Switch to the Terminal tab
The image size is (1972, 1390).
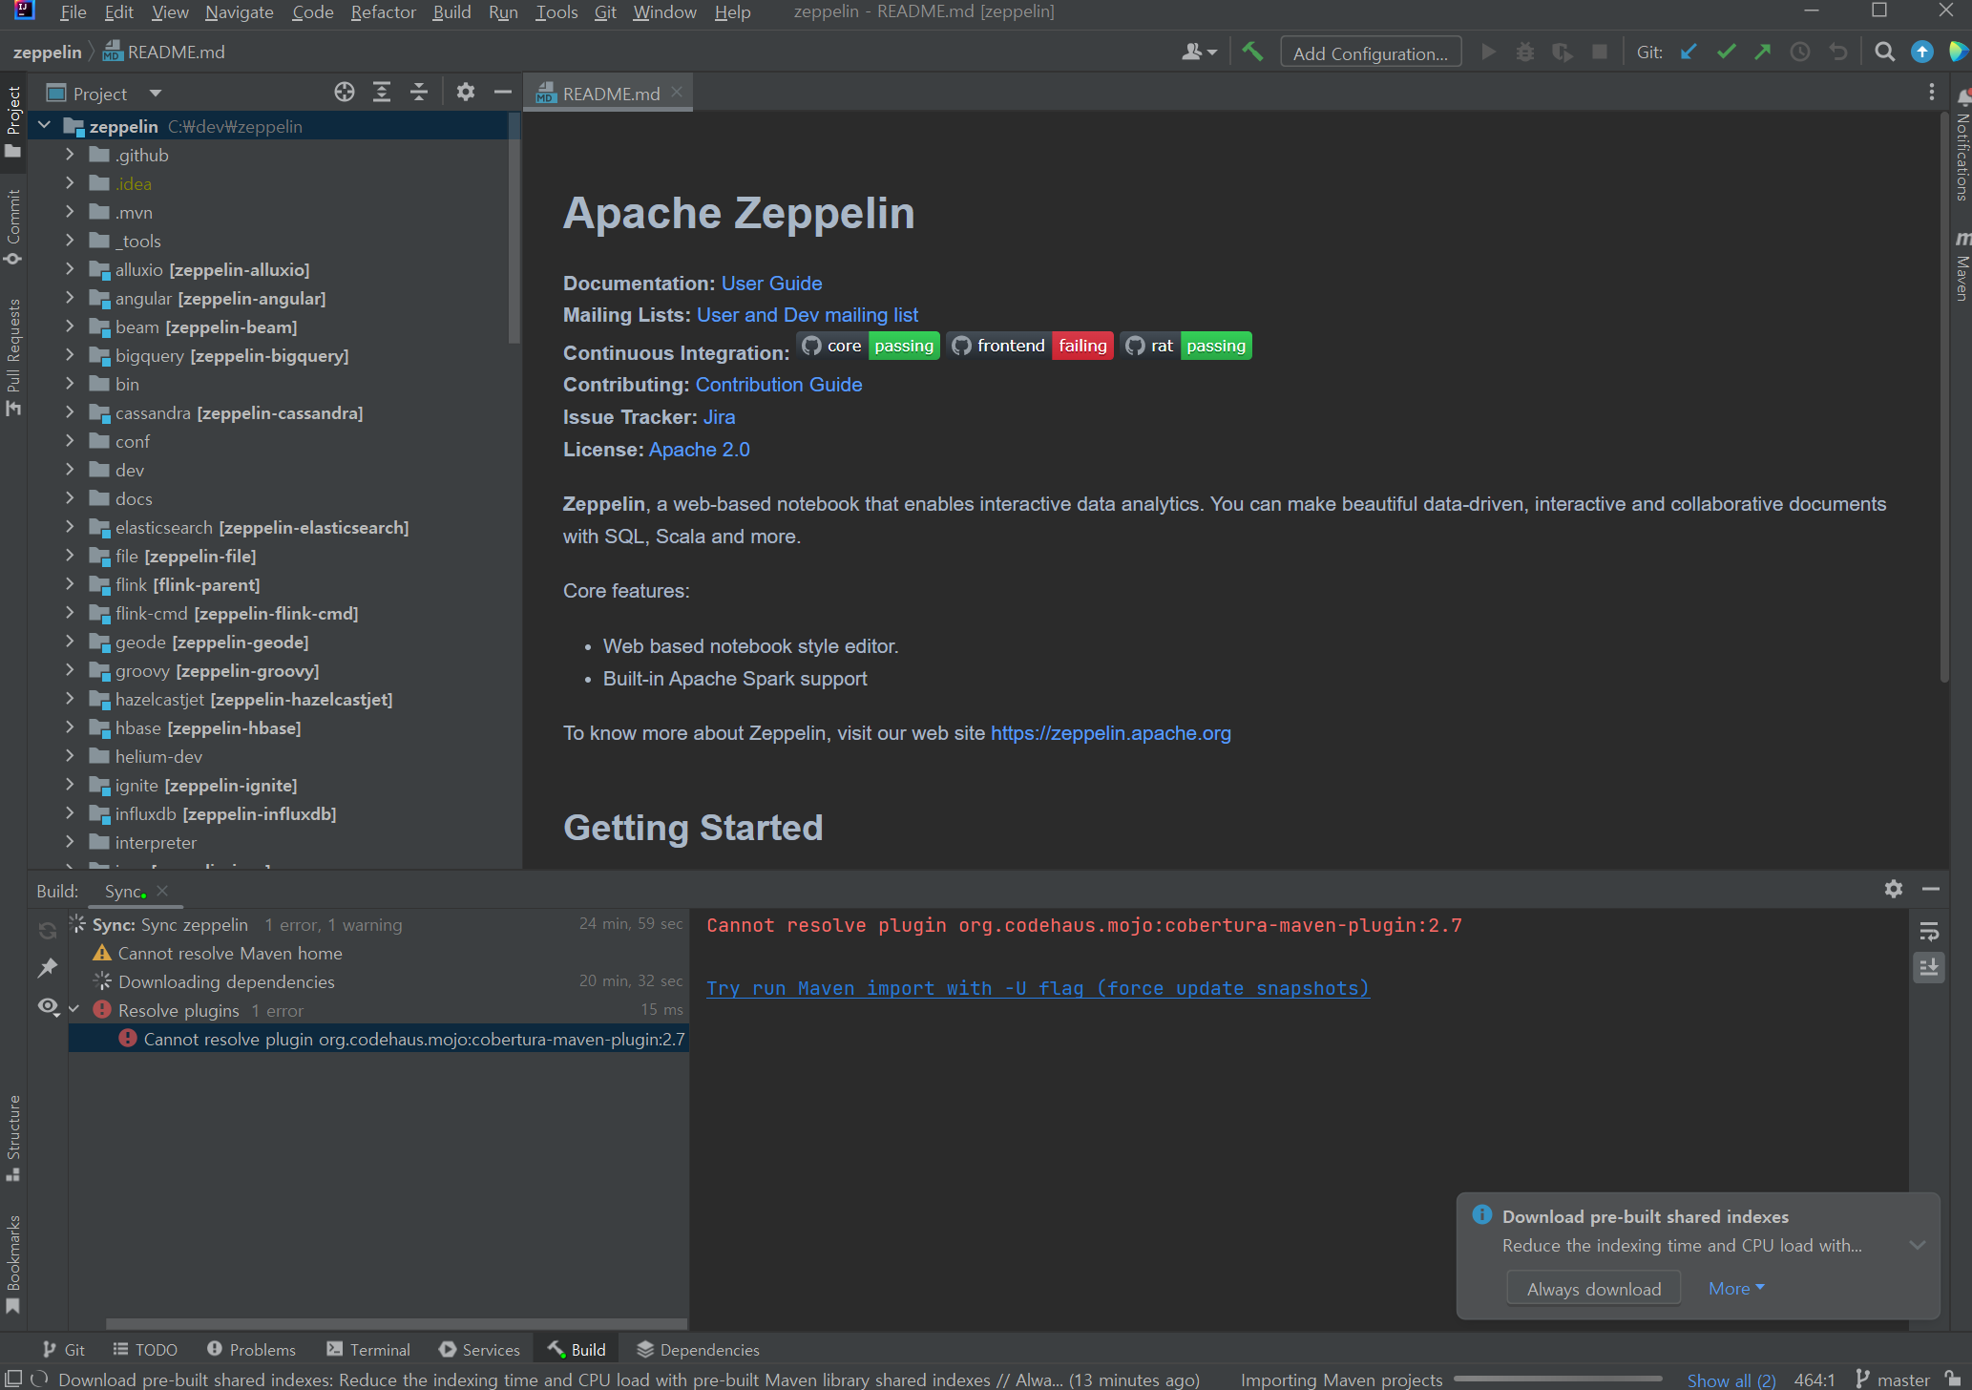click(368, 1349)
